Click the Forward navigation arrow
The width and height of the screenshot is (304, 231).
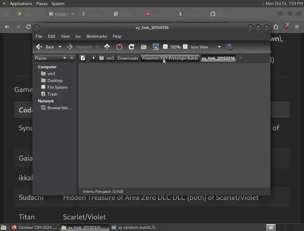(x=79, y=47)
